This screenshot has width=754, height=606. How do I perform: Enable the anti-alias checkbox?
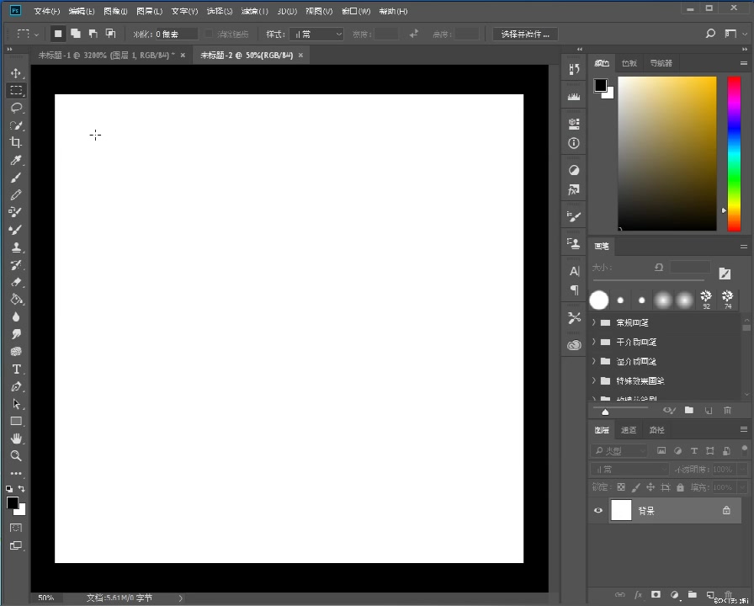209,34
